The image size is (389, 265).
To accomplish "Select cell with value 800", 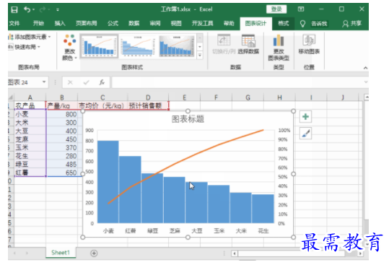I will pos(62,114).
